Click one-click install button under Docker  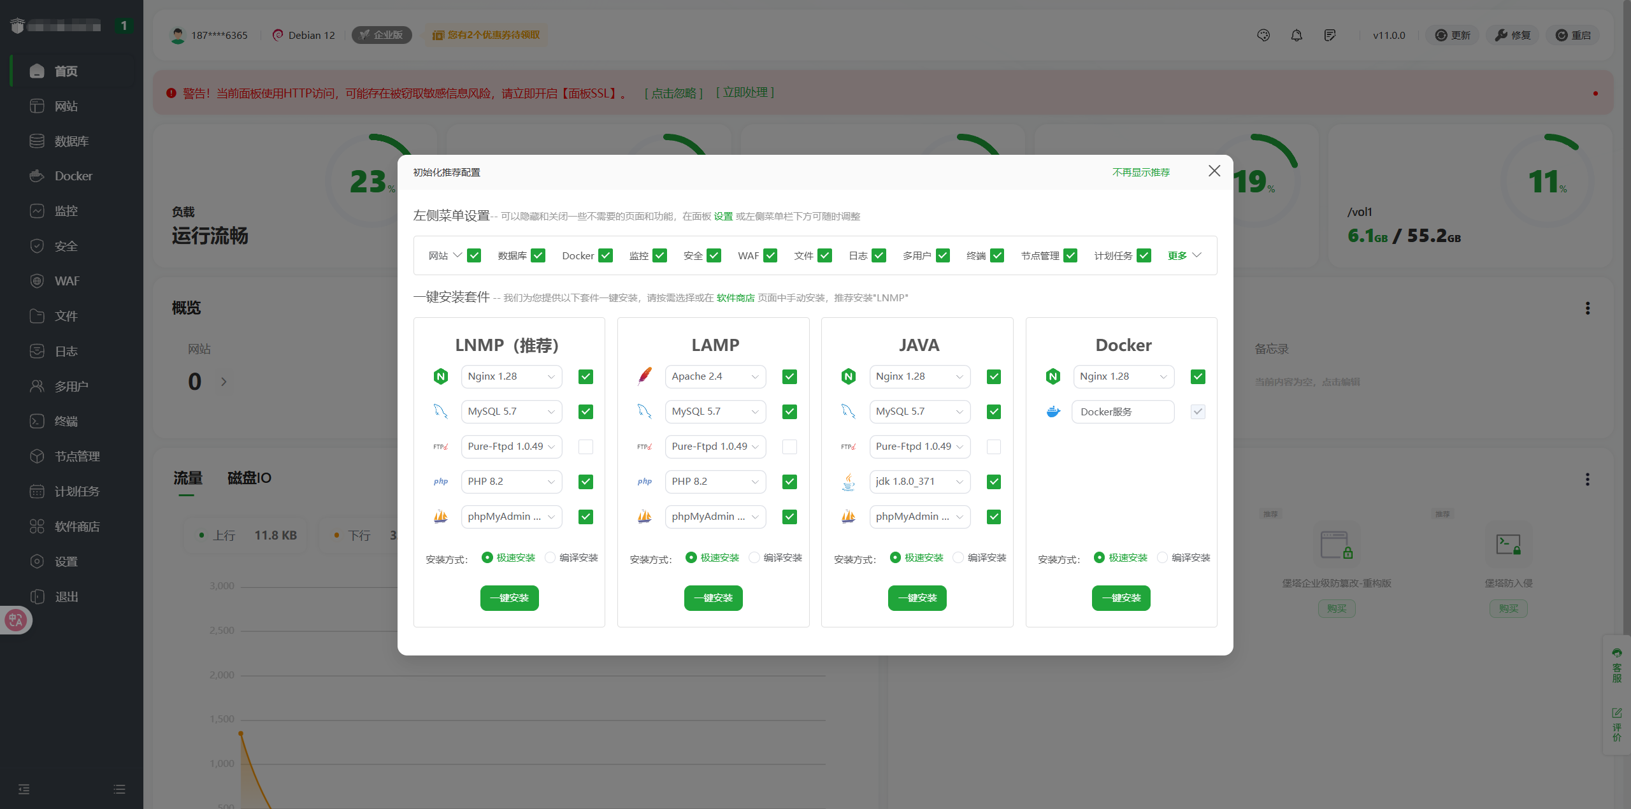point(1121,598)
